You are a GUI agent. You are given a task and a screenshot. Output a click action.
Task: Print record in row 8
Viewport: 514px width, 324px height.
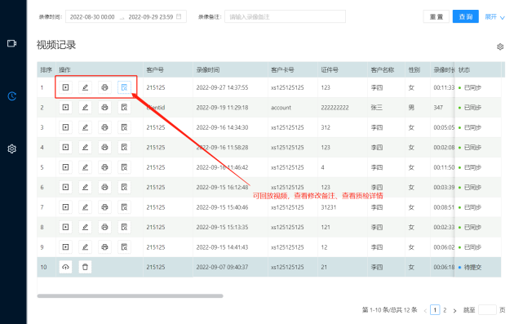(x=104, y=227)
